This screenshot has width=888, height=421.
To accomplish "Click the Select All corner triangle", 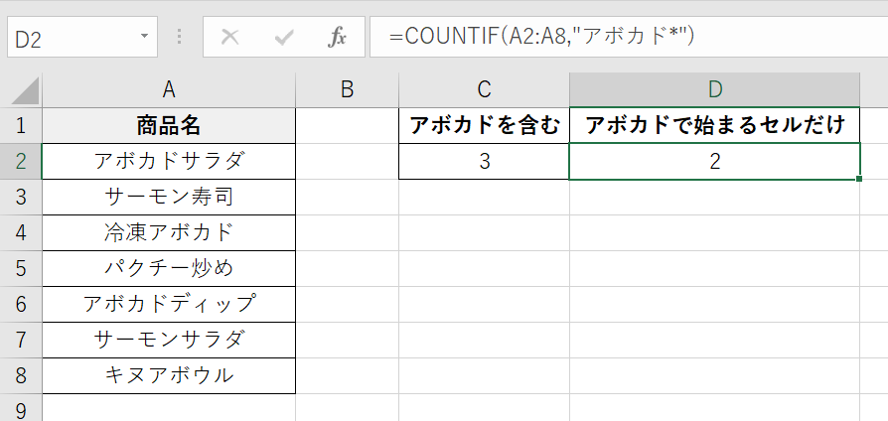I will [x=21, y=89].
